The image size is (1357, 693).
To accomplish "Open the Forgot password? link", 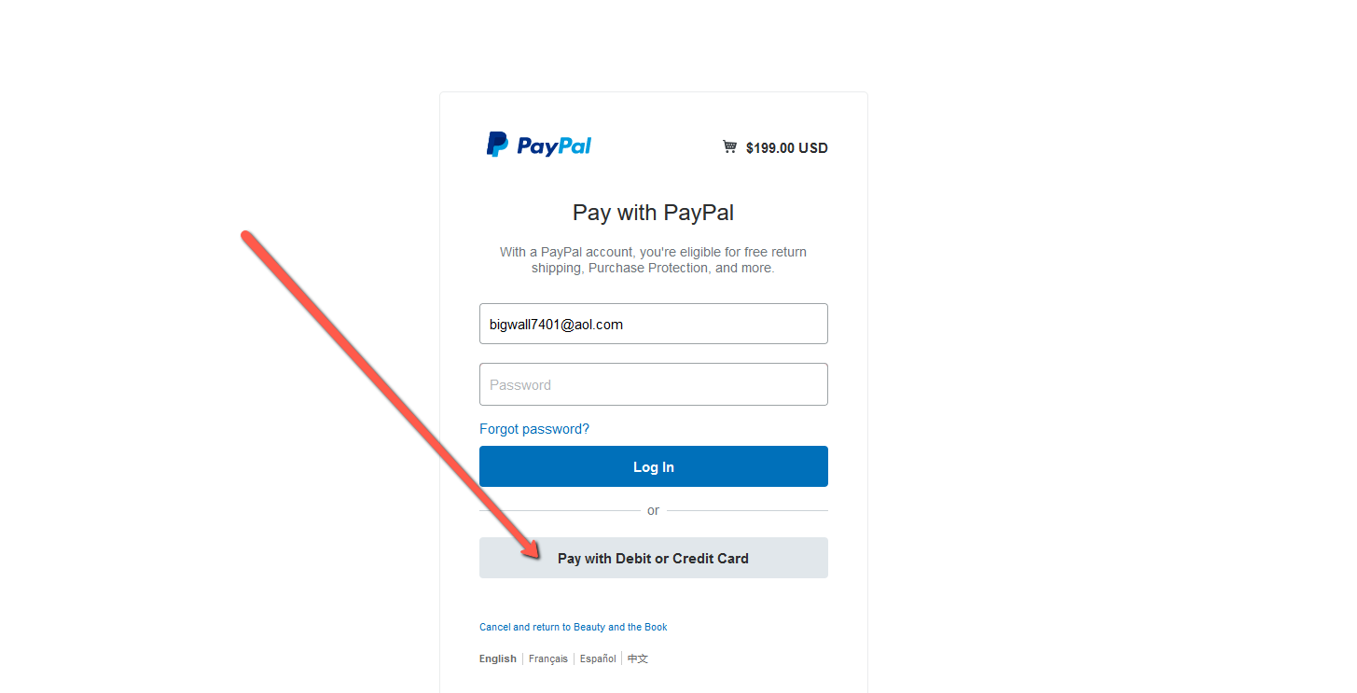I will click(x=534, y=429).
